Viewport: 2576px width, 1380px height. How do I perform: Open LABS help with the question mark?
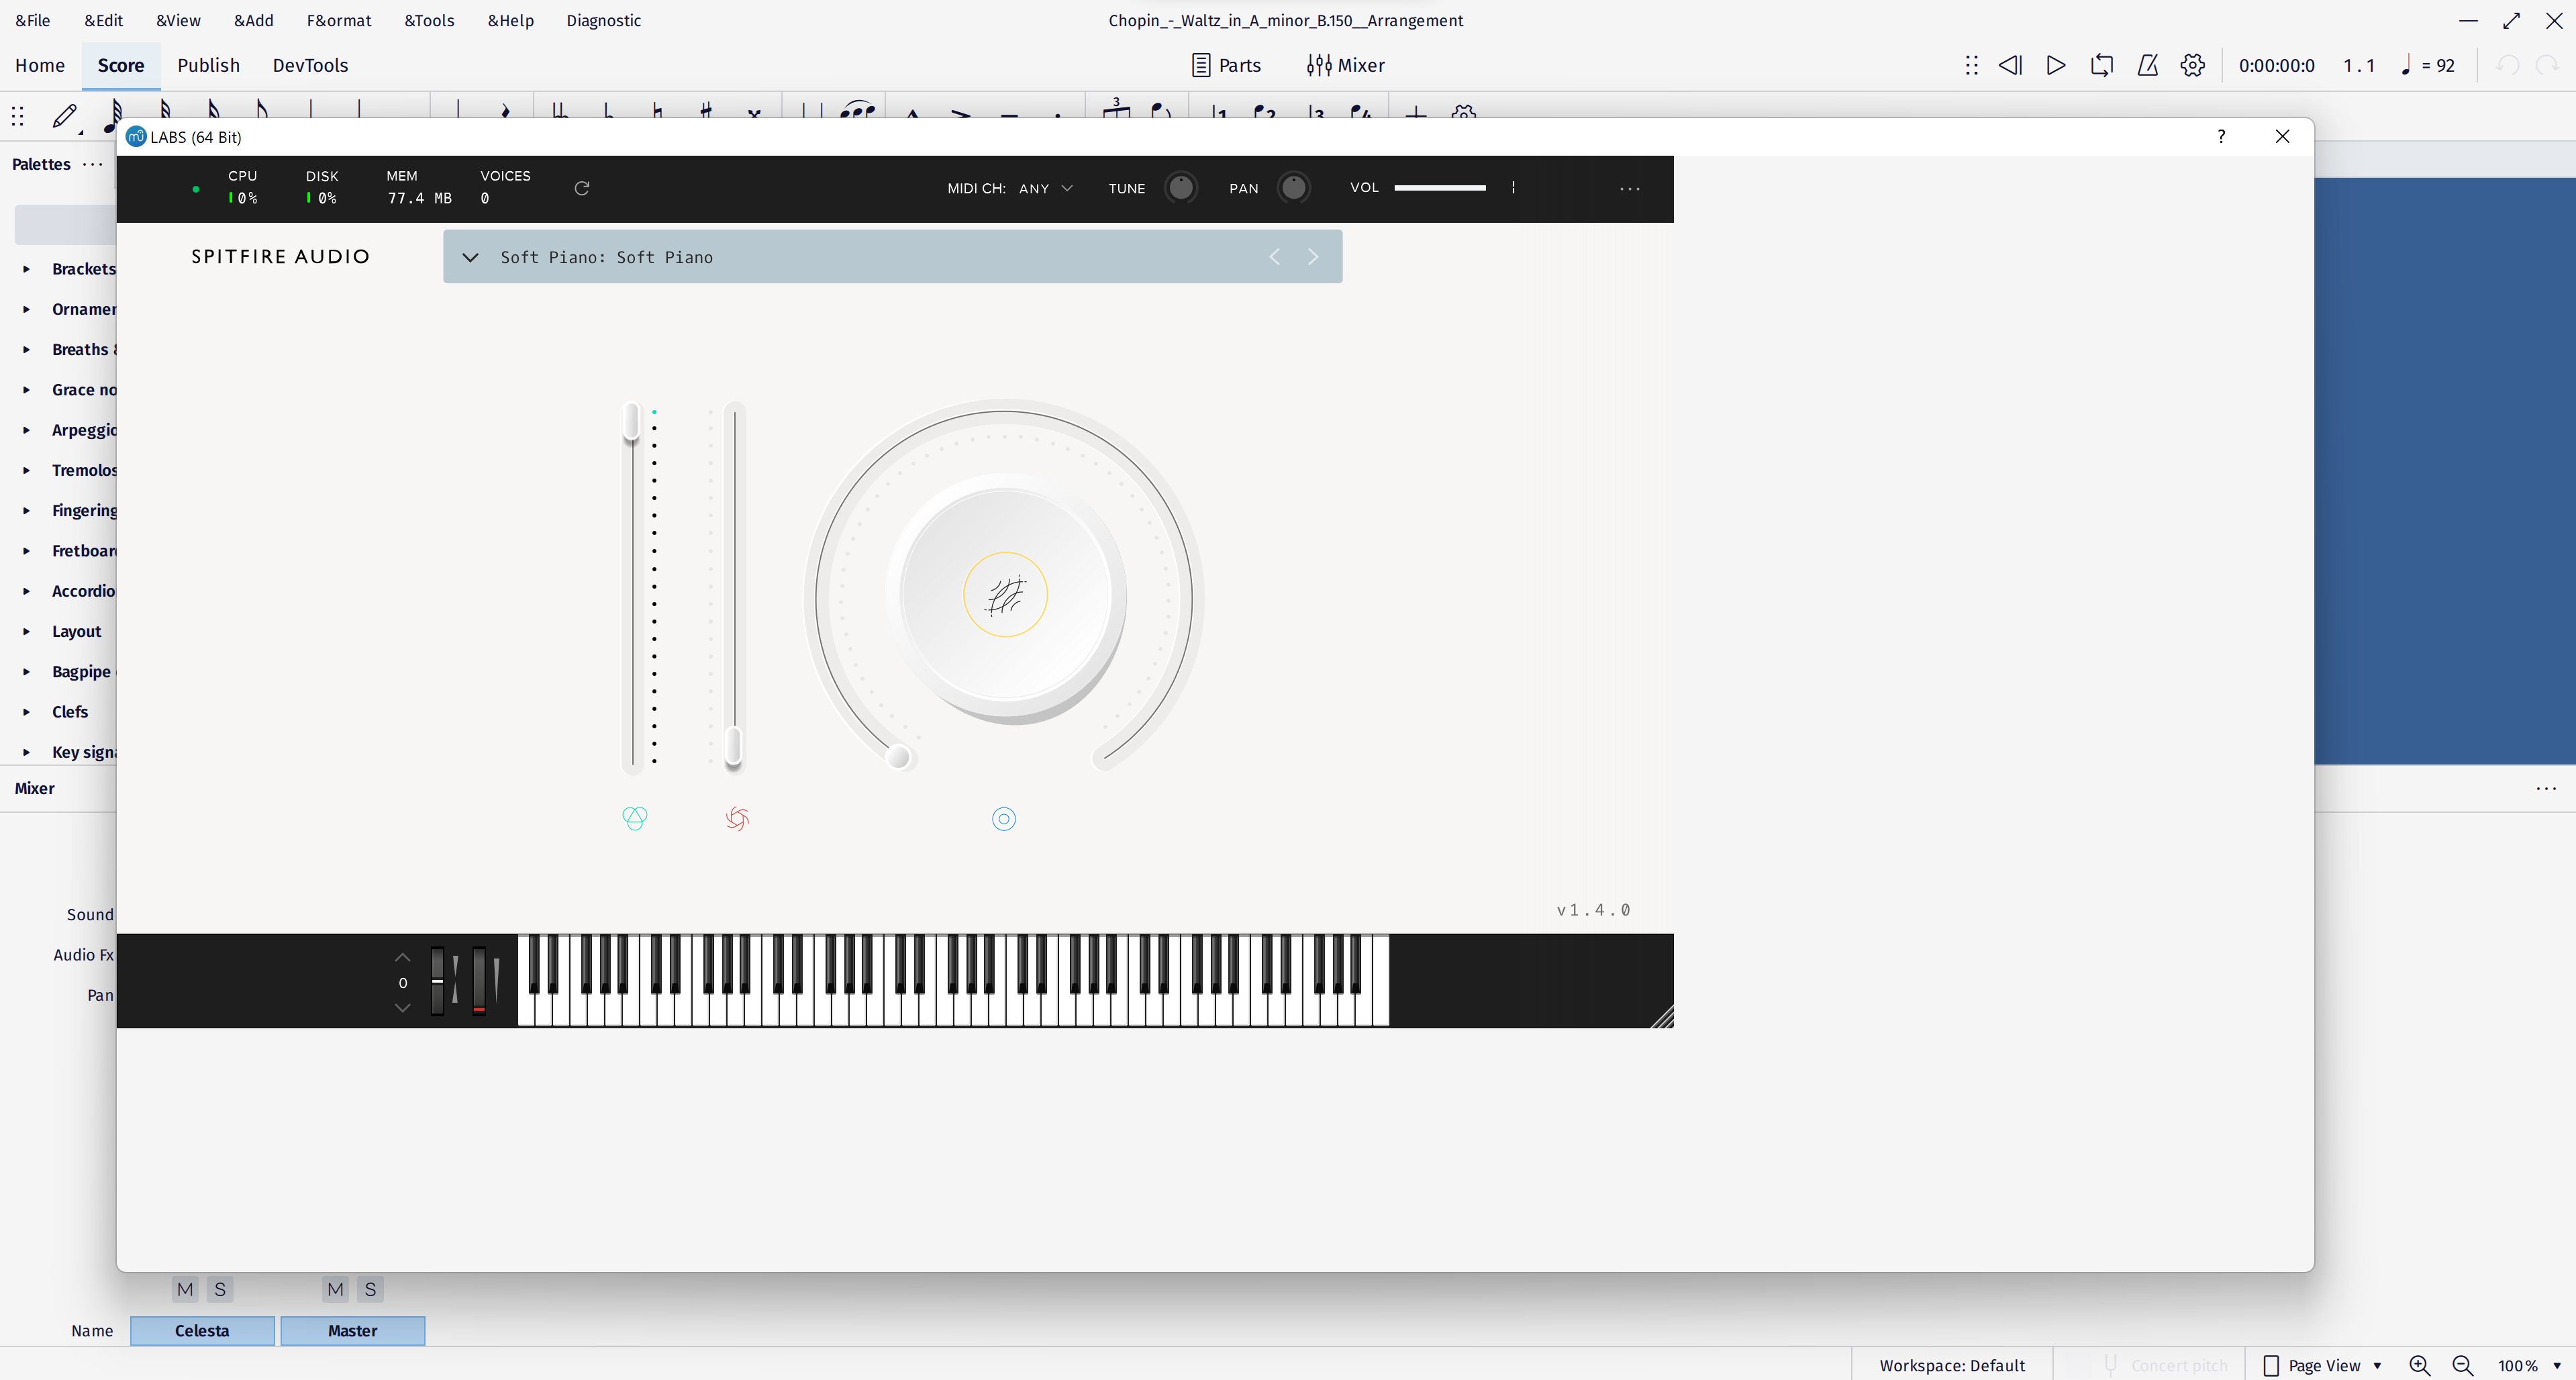pyautogui.click(x=2221, y=136)
